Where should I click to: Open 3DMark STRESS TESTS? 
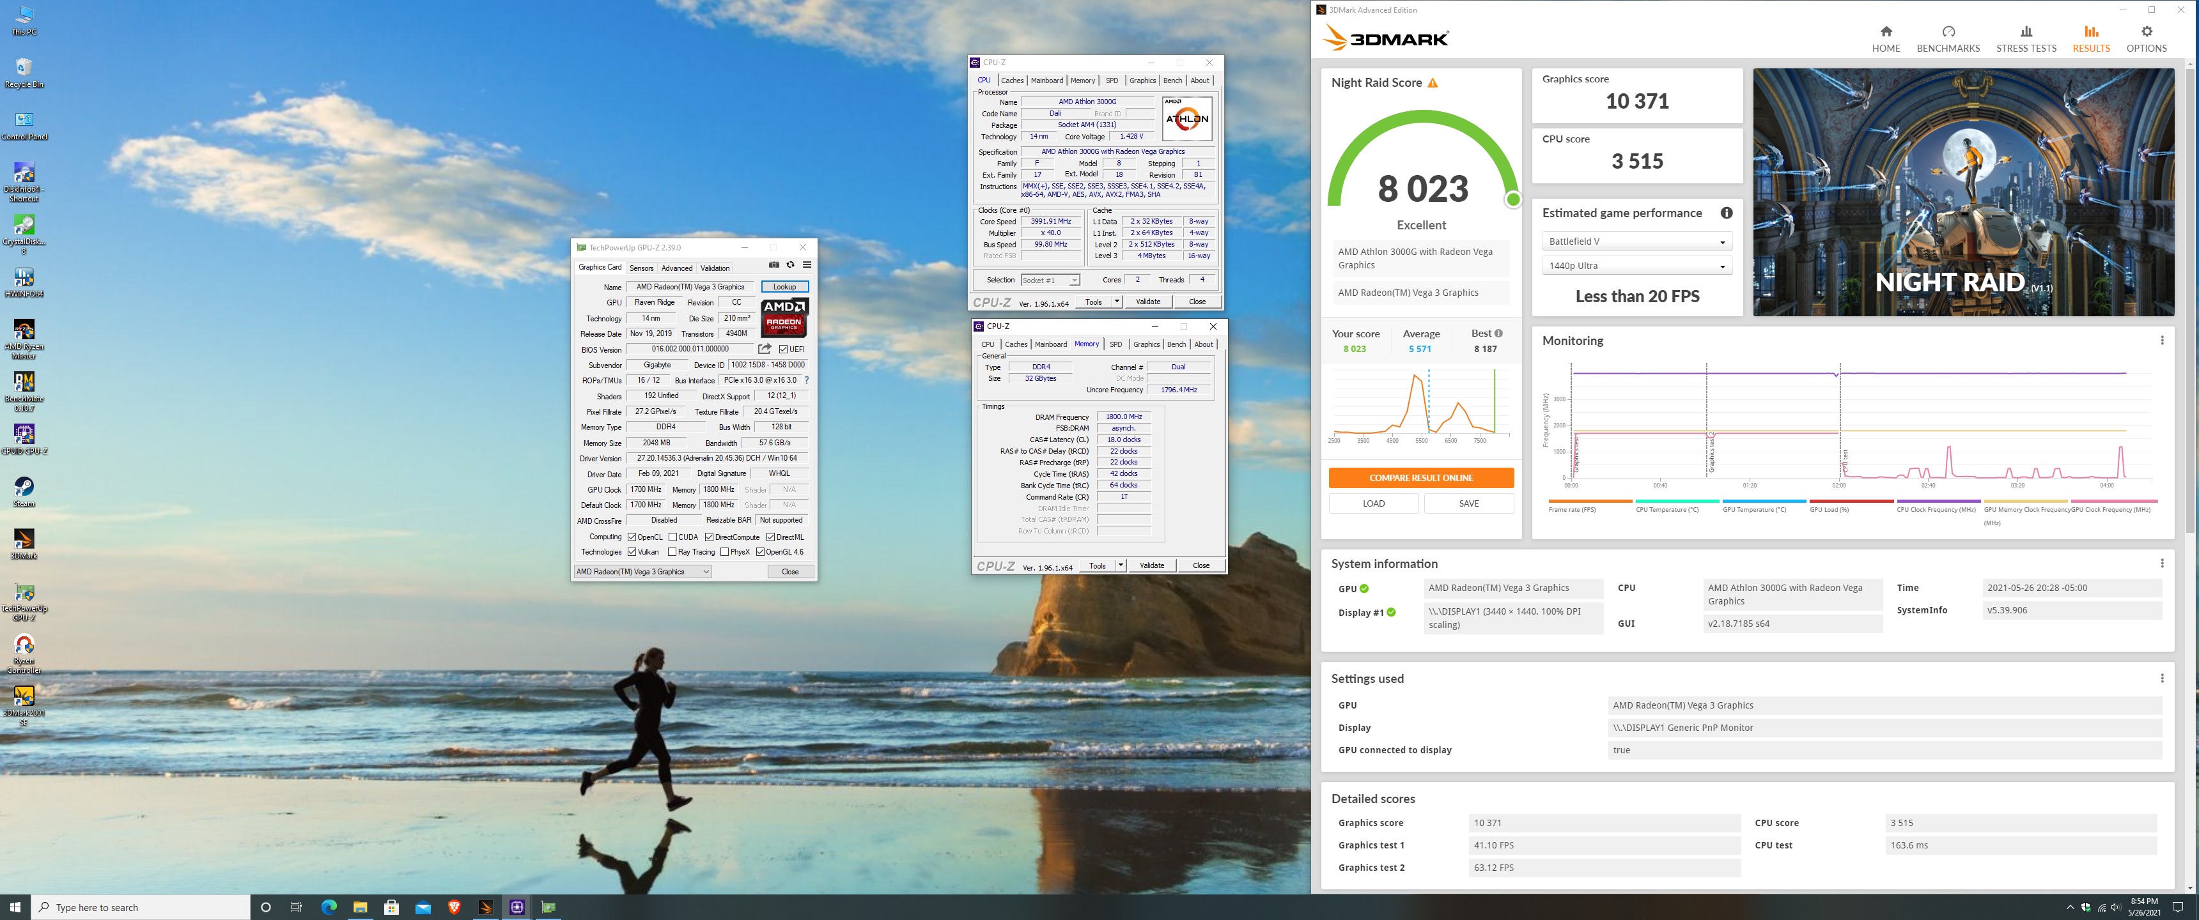[2026, 39]
